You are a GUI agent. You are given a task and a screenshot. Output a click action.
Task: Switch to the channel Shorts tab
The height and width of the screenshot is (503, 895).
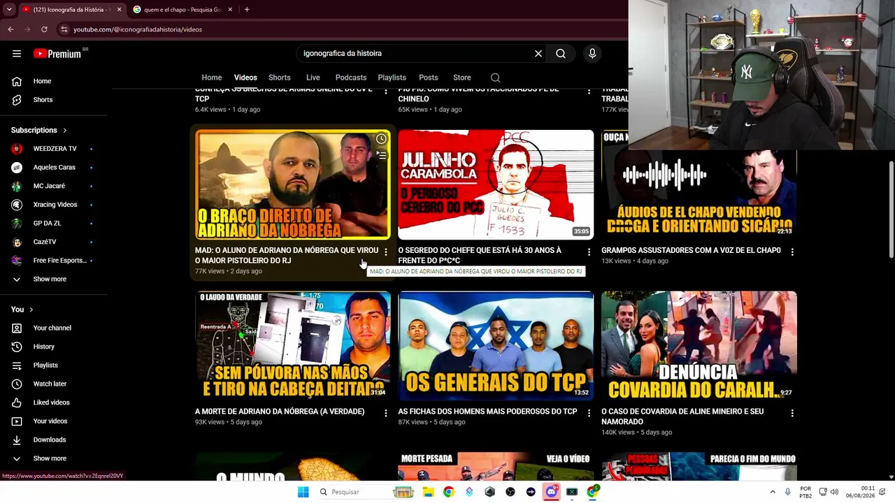[x=280, y=78]
